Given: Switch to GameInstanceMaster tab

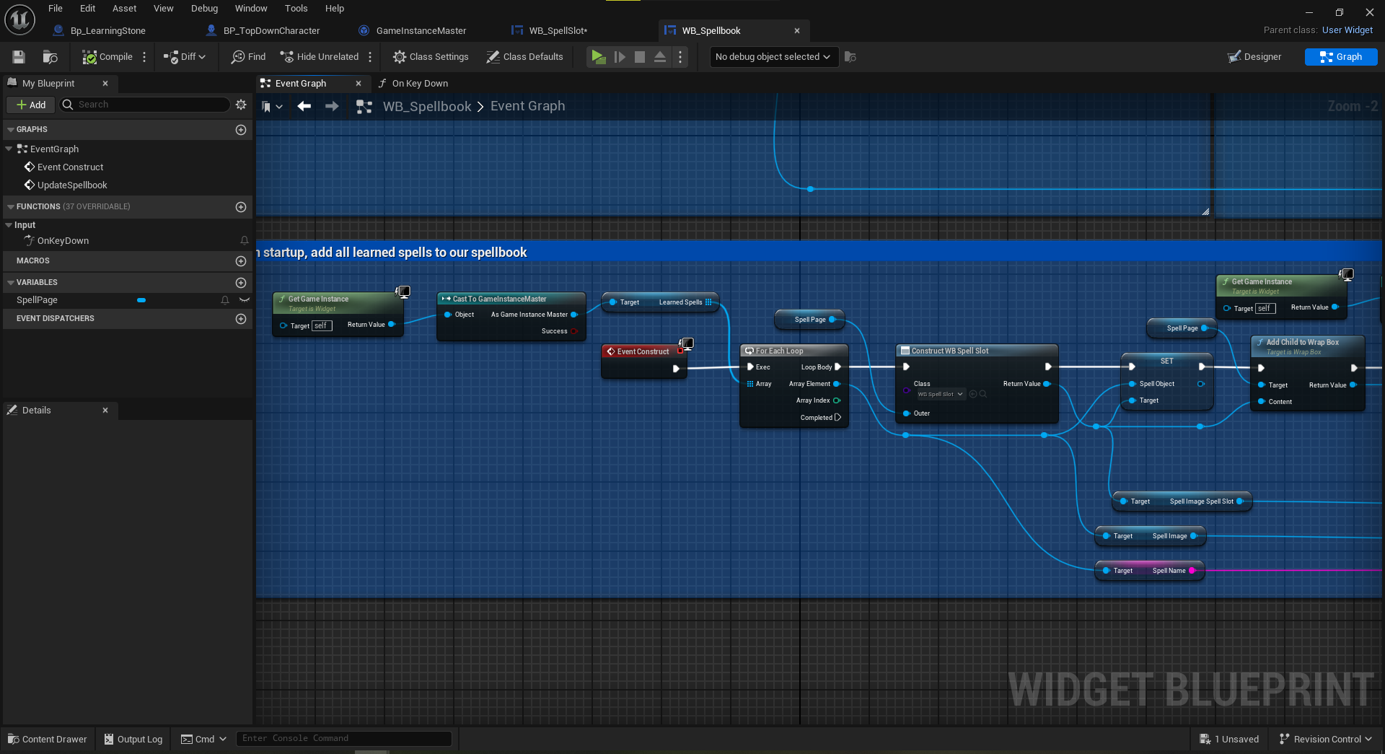Looking at the screenshot, I should tap(421, 31).
